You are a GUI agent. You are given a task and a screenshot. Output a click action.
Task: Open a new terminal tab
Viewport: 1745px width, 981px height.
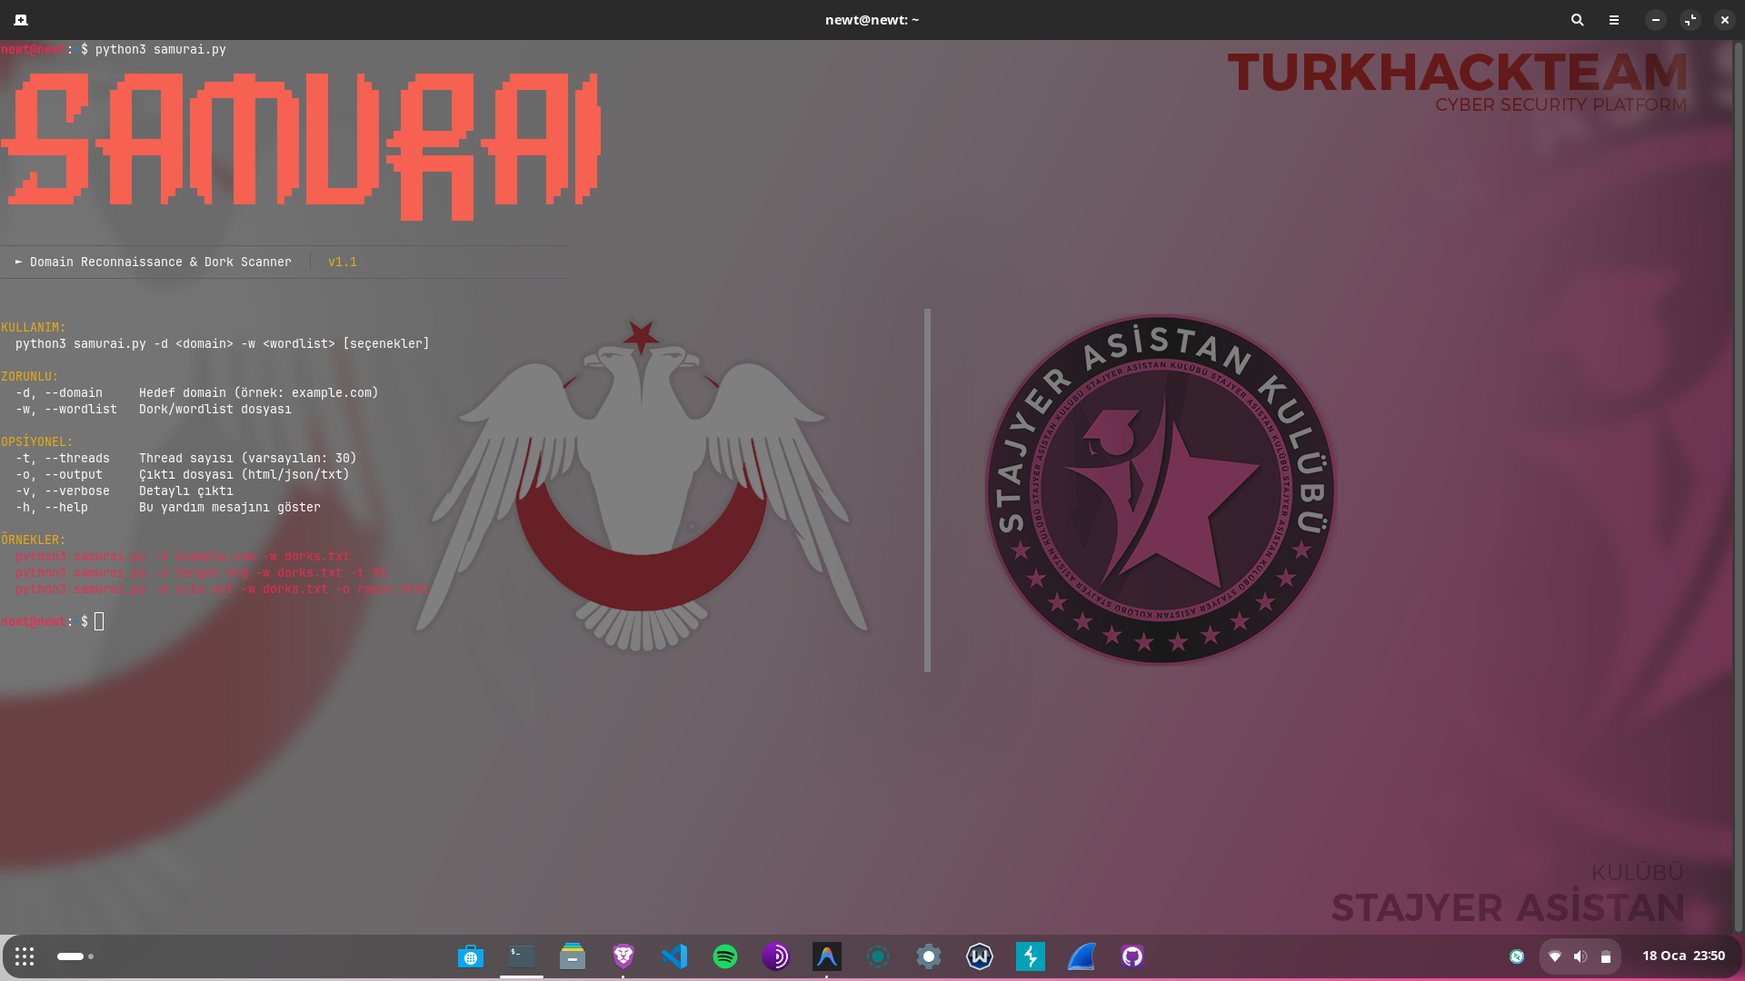(21, 20)
